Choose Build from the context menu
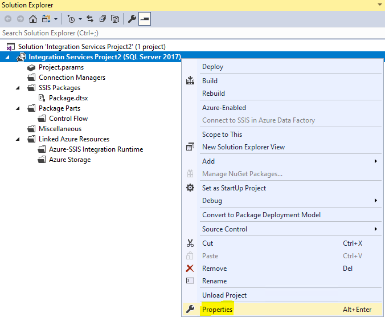Image resolution: width=385 pixels, height=317 pixels. coord(281,81)
